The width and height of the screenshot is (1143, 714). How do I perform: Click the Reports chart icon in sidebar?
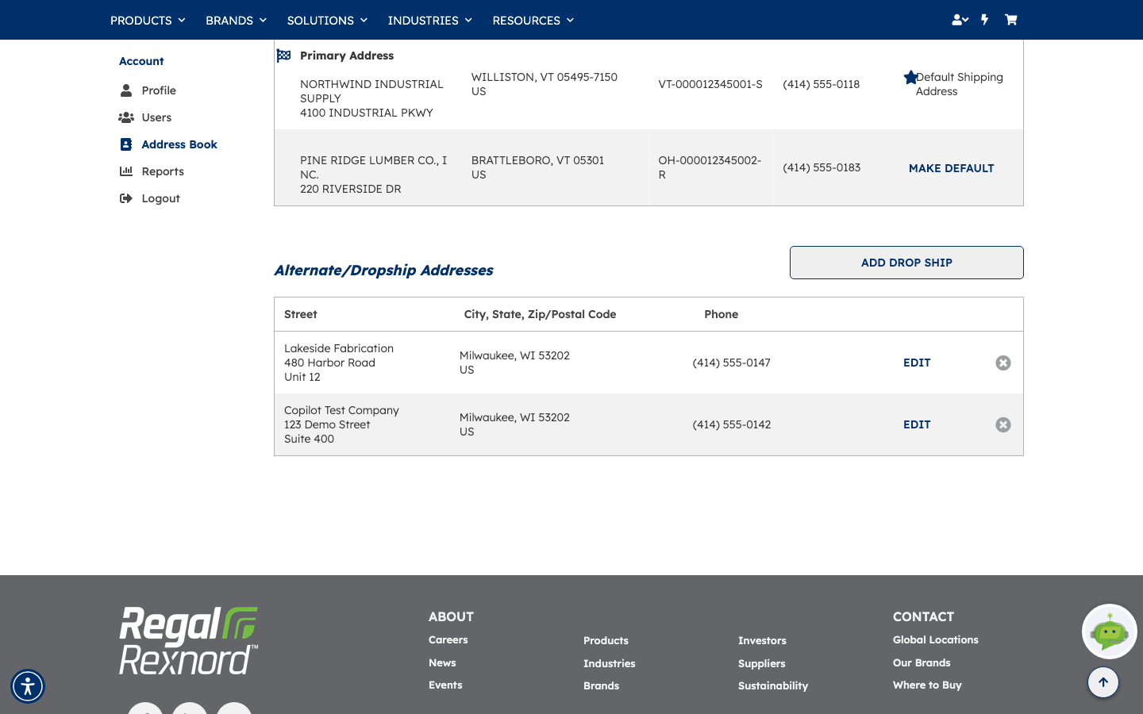pos(126,171)
